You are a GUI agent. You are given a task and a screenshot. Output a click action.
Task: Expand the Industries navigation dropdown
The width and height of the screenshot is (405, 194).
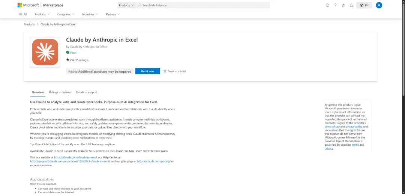pyautogui.click(x=90, y=15)
